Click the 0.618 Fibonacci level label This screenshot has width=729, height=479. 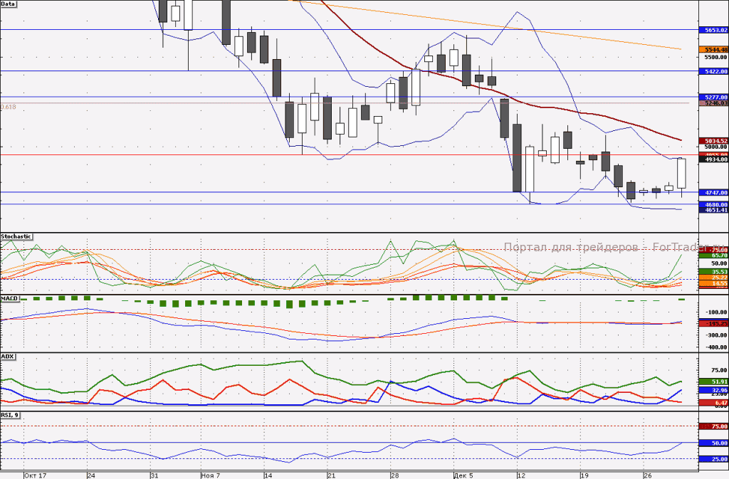click(9, 107)
